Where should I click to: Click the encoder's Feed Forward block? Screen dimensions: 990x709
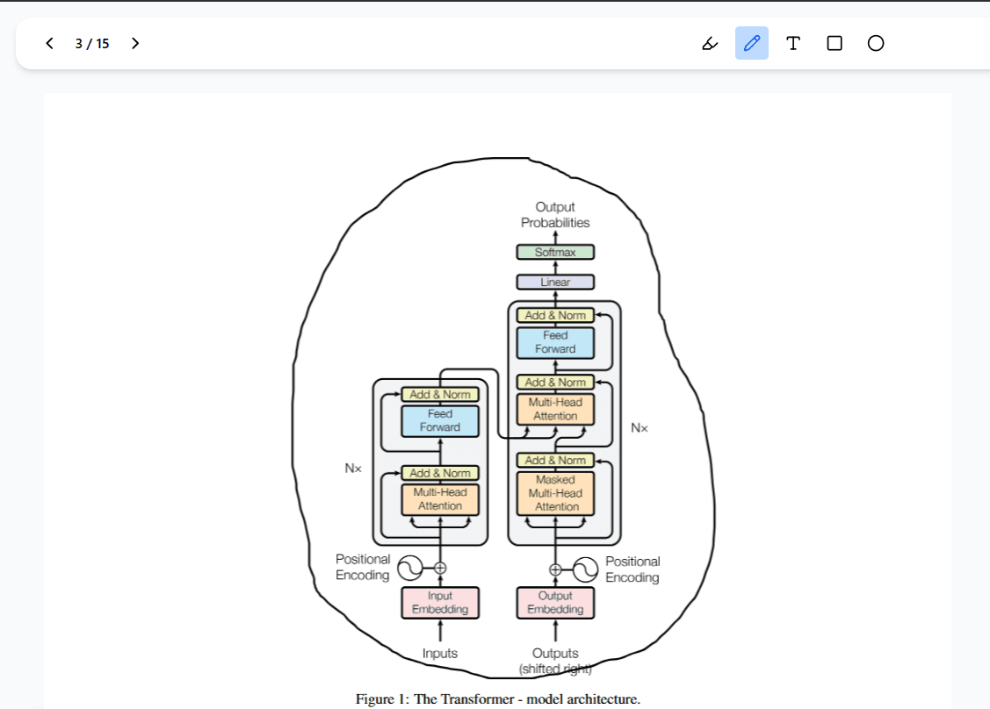440,421
